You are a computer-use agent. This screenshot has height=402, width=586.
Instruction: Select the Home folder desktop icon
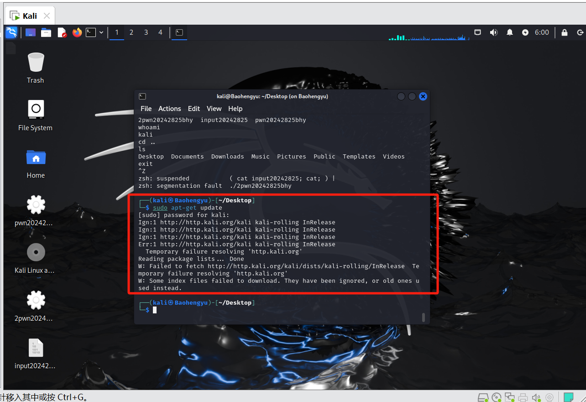36,163
